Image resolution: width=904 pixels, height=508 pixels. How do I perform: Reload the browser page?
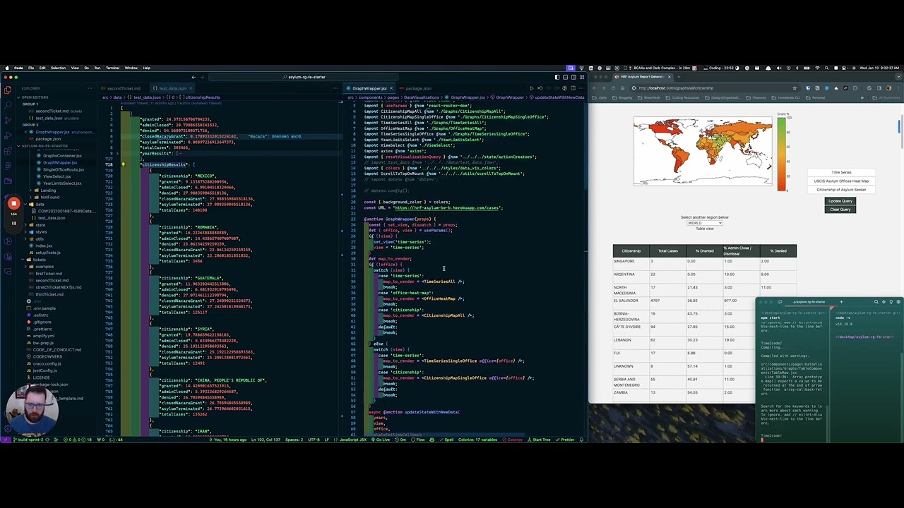coord(613,88)
